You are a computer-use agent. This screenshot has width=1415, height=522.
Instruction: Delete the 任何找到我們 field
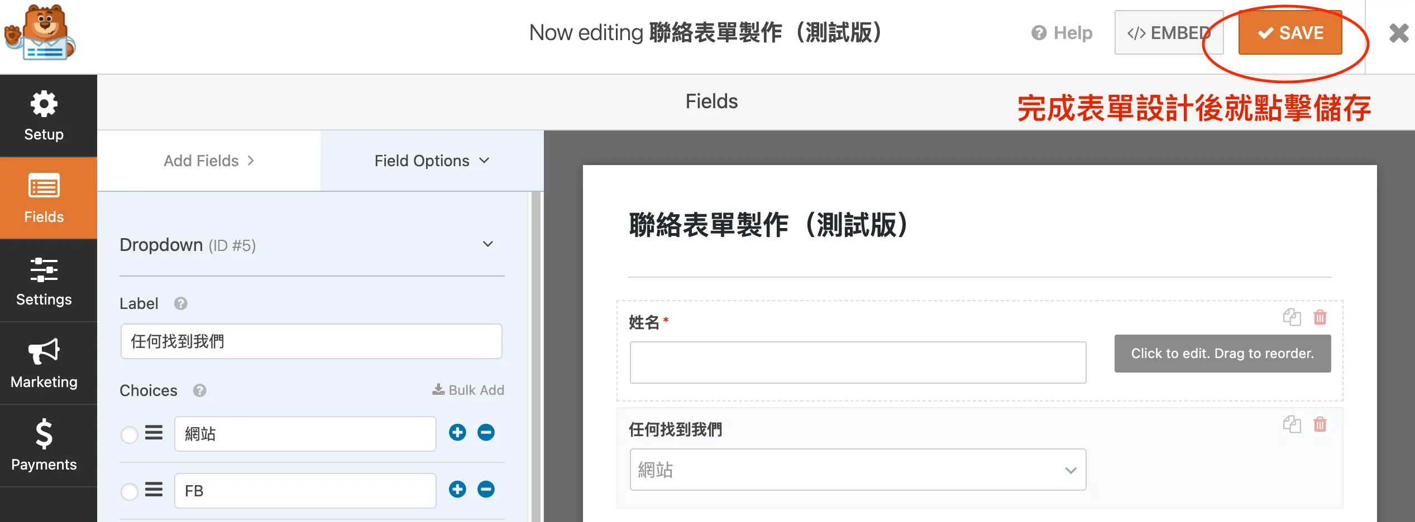click(x=1320, y=424)
